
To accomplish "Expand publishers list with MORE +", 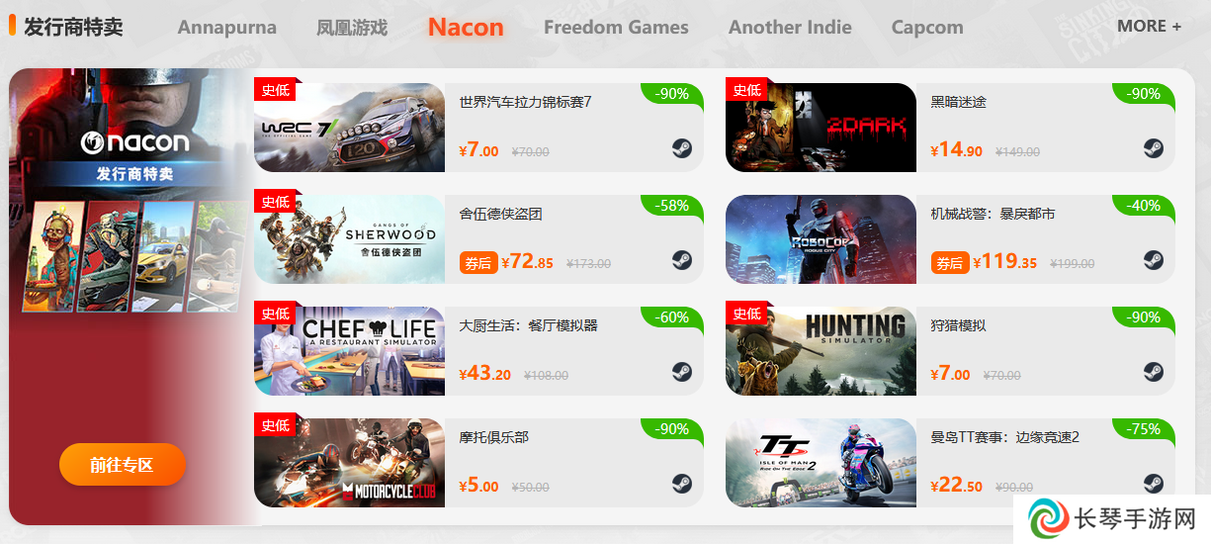I will (x=1149, y=27).
